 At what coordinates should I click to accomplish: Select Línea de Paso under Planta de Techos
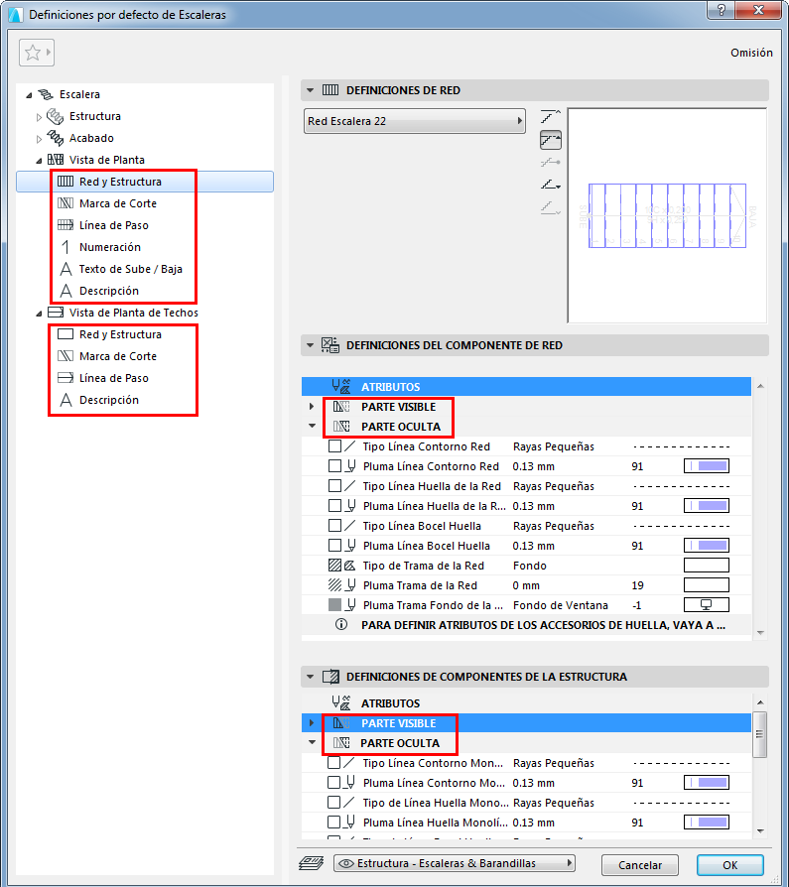114,378
